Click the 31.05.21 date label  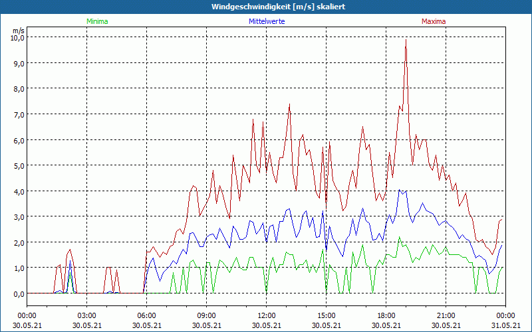[505, 325]
